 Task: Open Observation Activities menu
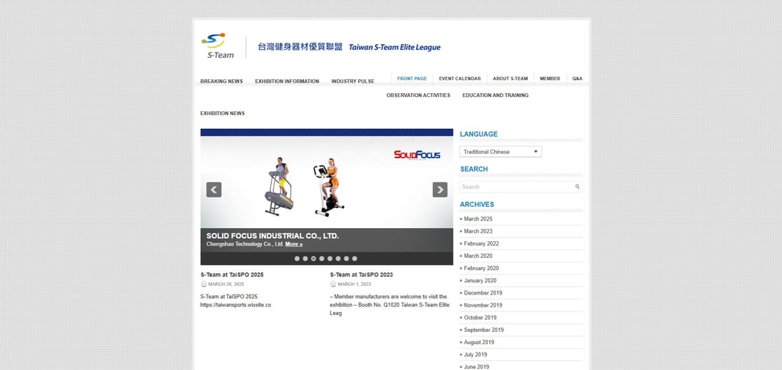pyautogui.click(x=418, y=95)
